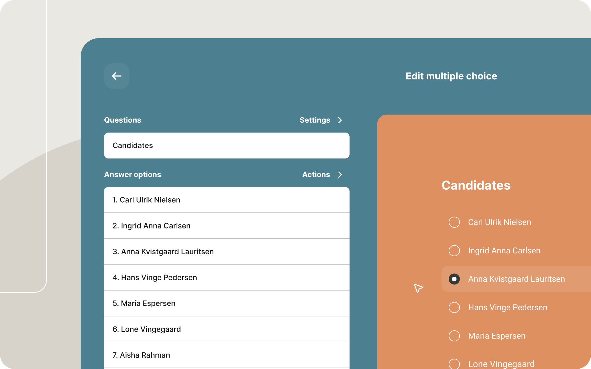Open answer option 4, Hans Vinge Pedersen
The image size is (591, 369).
point(227,277)
